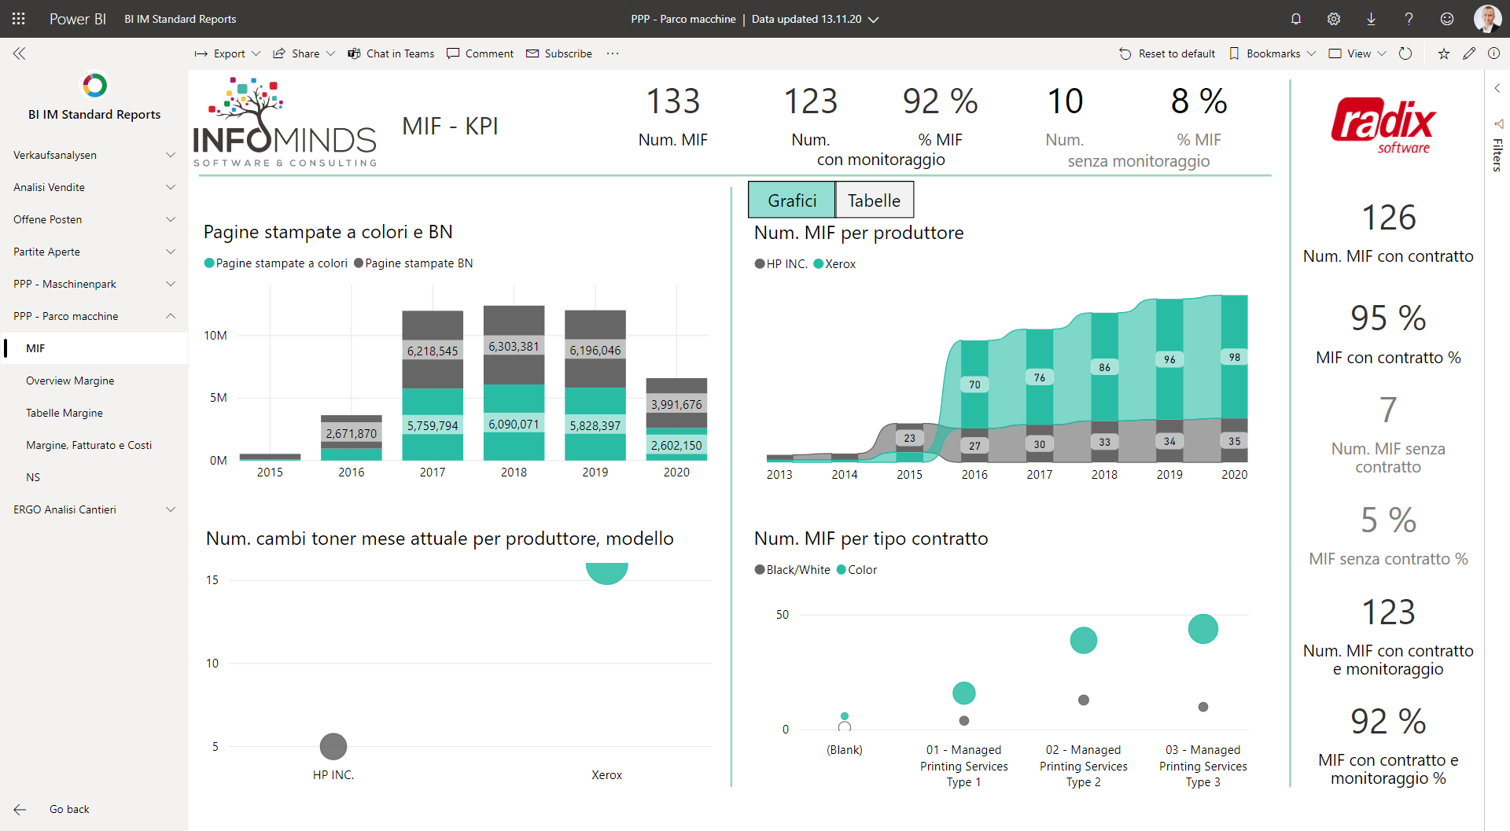Edit report pencil icon
The image size is (1510, 831).
click(x=1469, y=53)
